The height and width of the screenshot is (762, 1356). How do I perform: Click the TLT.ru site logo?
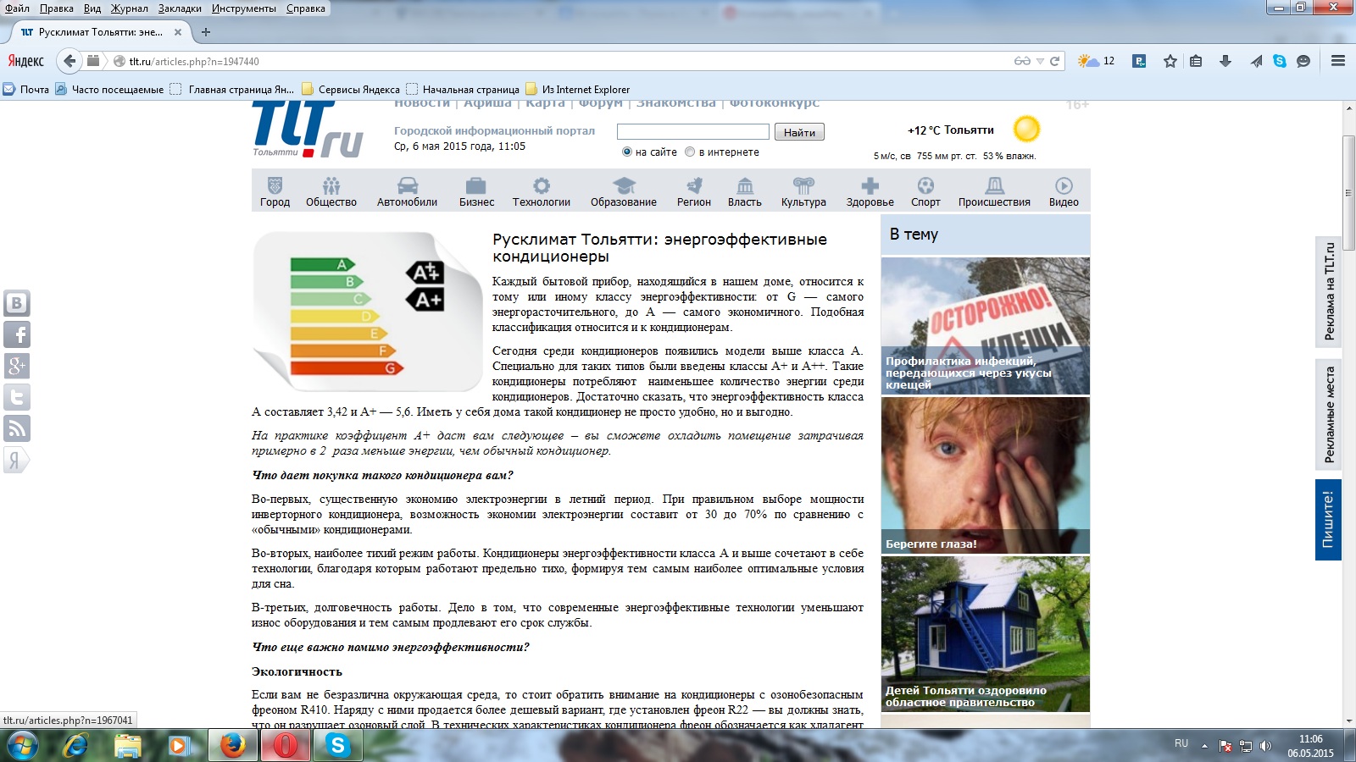pos(308,129)
